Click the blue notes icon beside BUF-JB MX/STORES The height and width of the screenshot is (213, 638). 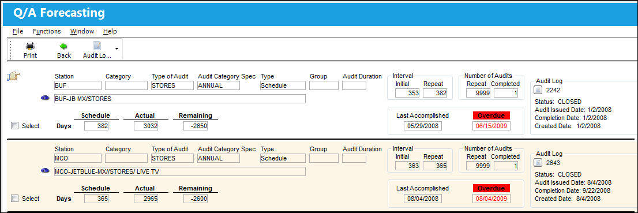coord(45,98)
